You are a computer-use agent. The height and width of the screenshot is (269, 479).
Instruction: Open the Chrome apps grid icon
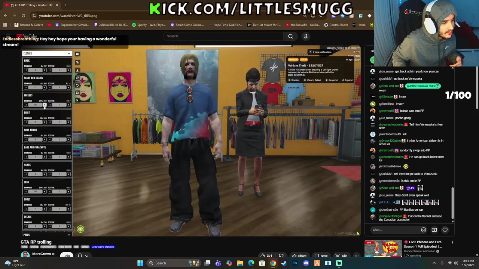click(x=5, y=25)
